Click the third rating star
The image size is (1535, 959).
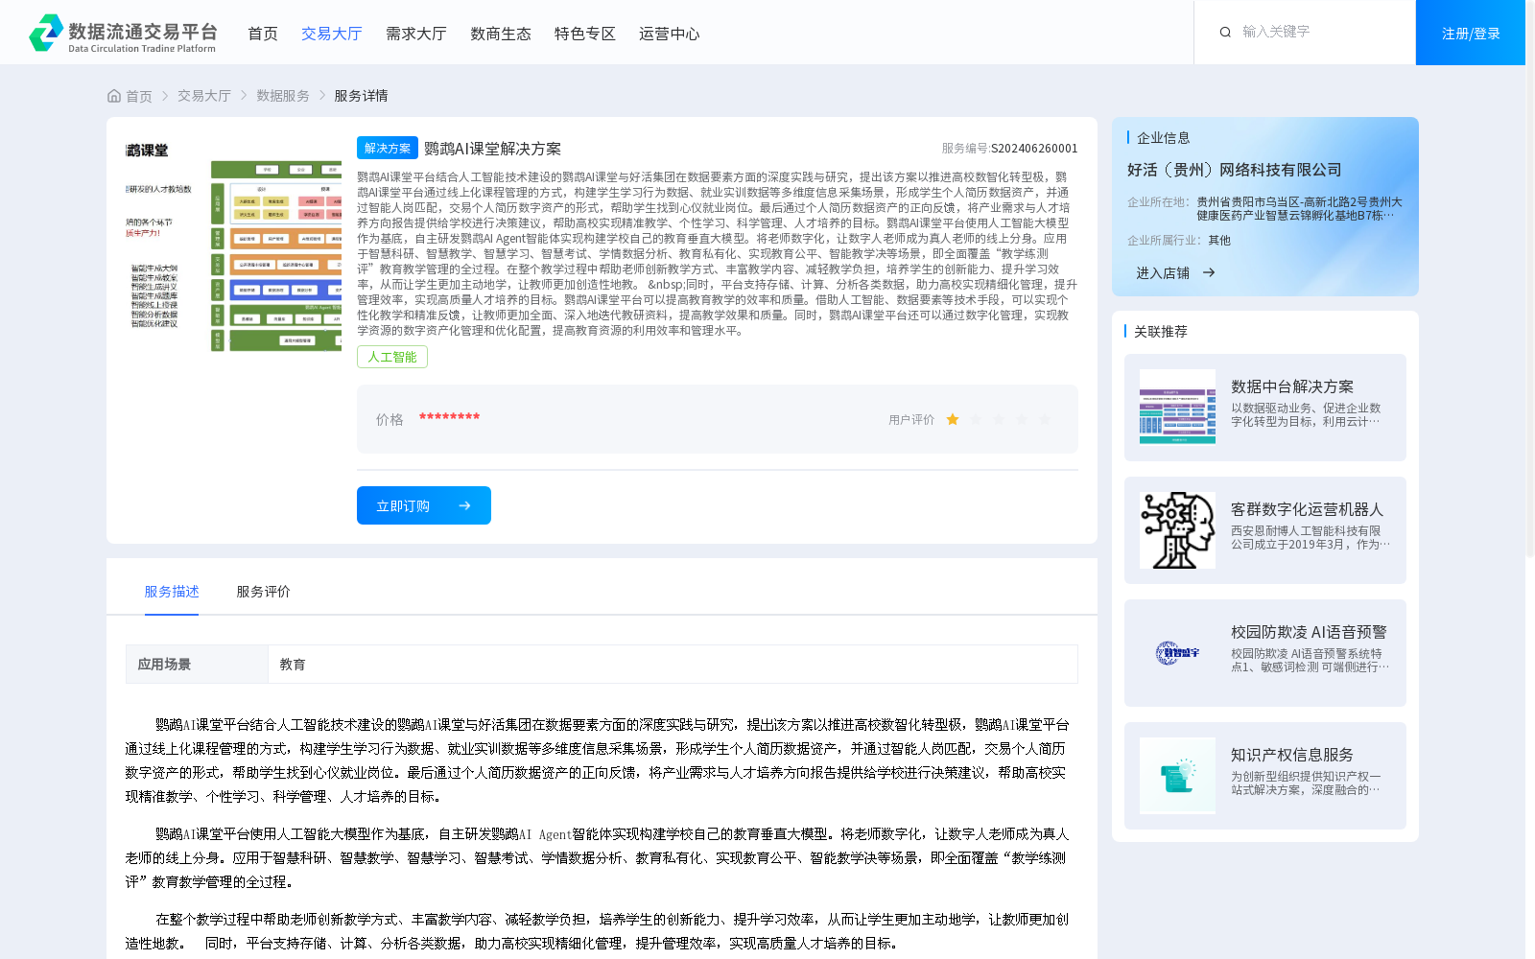pos(999,419)
